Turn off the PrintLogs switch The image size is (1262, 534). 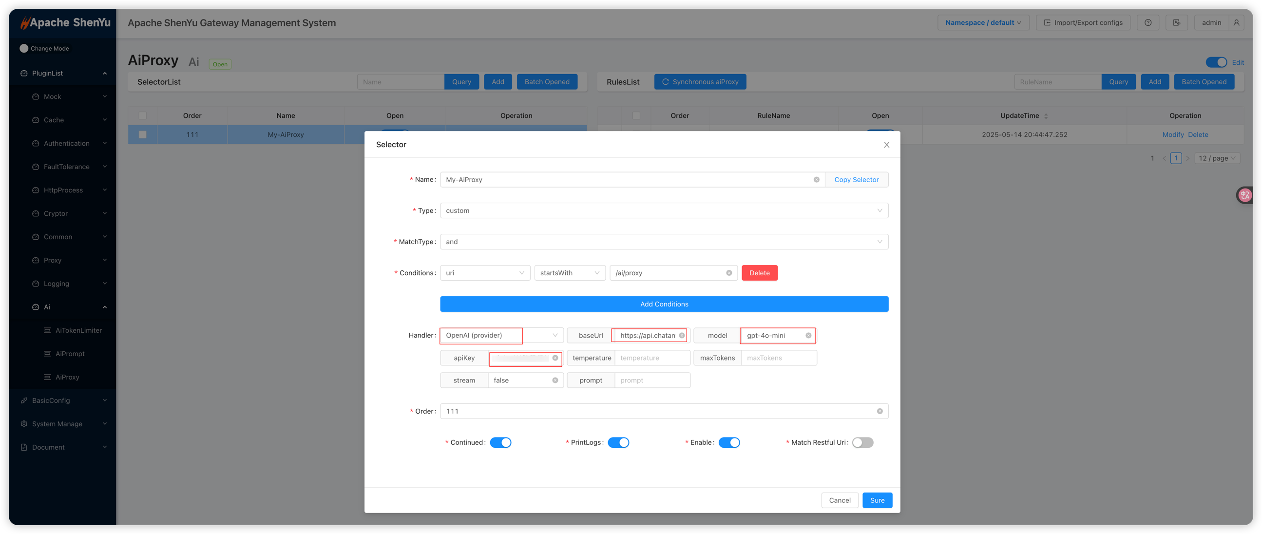(618, 442)
